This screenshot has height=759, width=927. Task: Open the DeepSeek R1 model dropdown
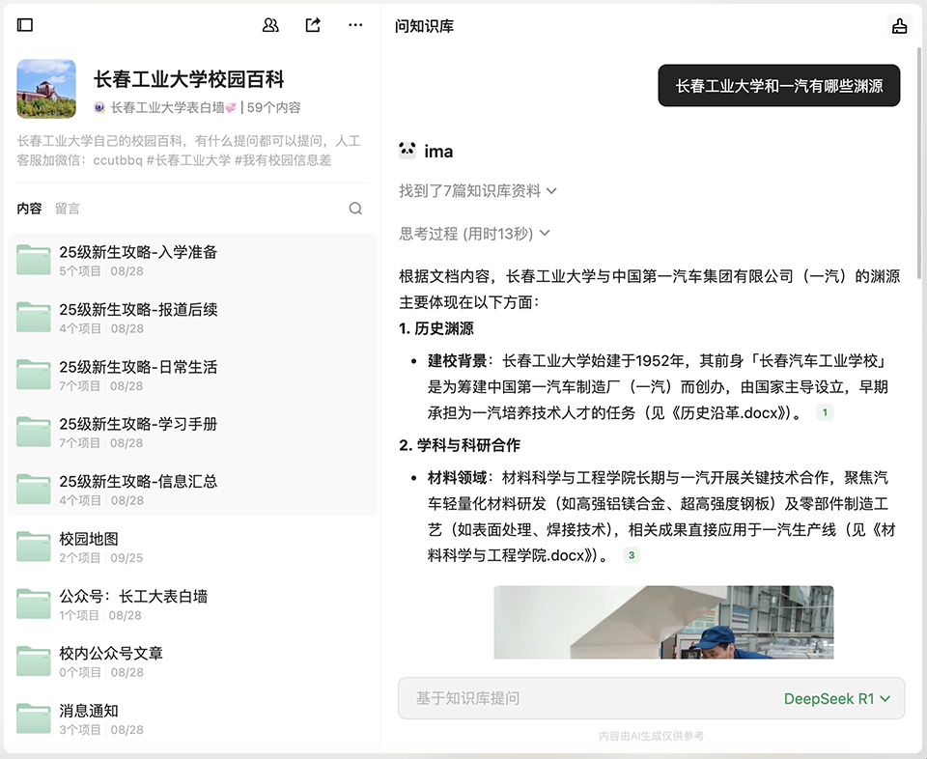pos(836,698)
